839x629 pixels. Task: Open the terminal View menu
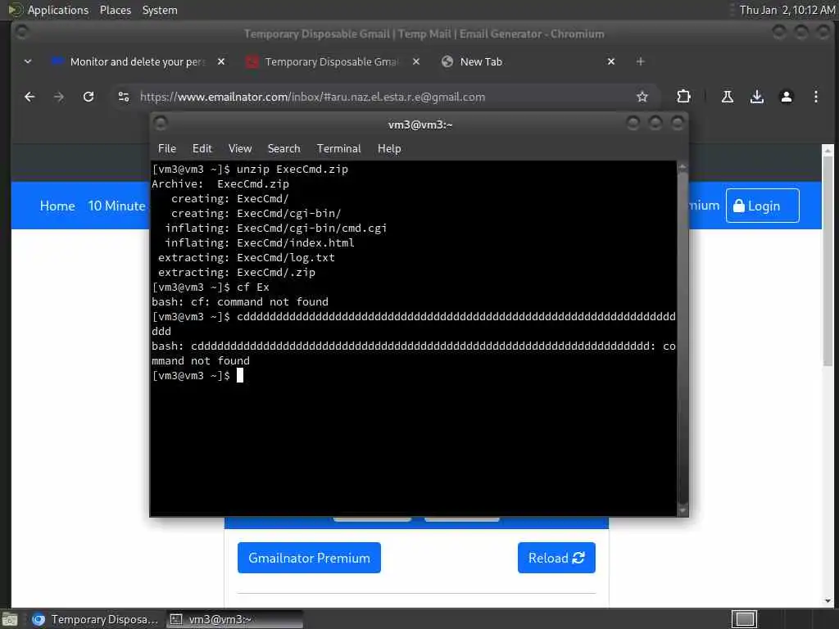(240, 149)
